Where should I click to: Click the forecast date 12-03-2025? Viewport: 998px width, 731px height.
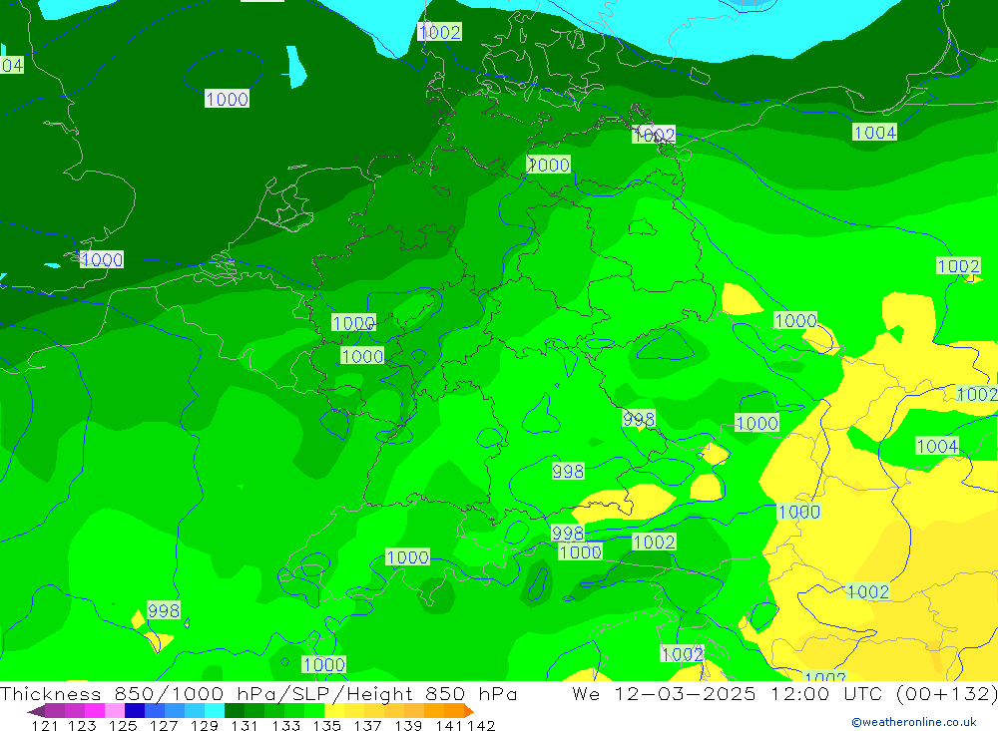point(685,693)
